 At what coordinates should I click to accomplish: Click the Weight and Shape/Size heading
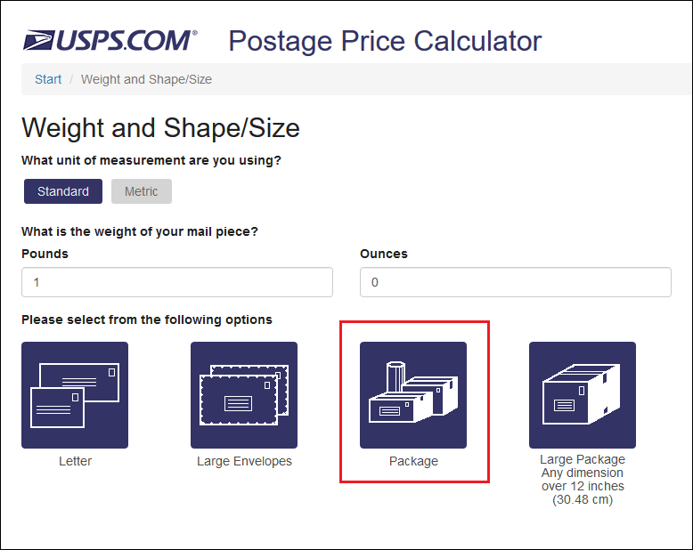161,128
